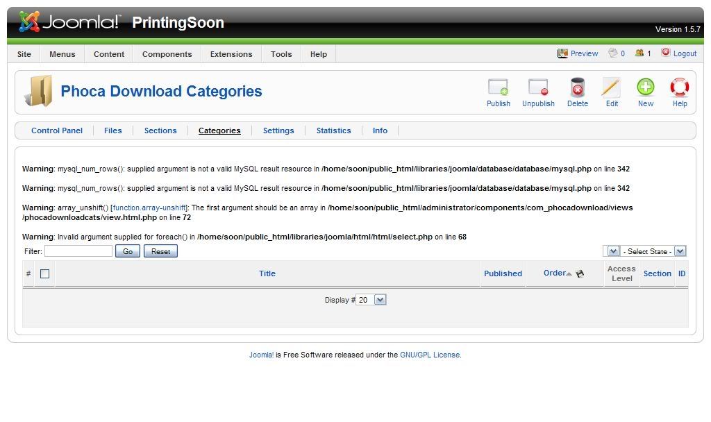The image size is (711, 422).
Task: Click the Phoca Download folder icon
Action: pos(39,91)
